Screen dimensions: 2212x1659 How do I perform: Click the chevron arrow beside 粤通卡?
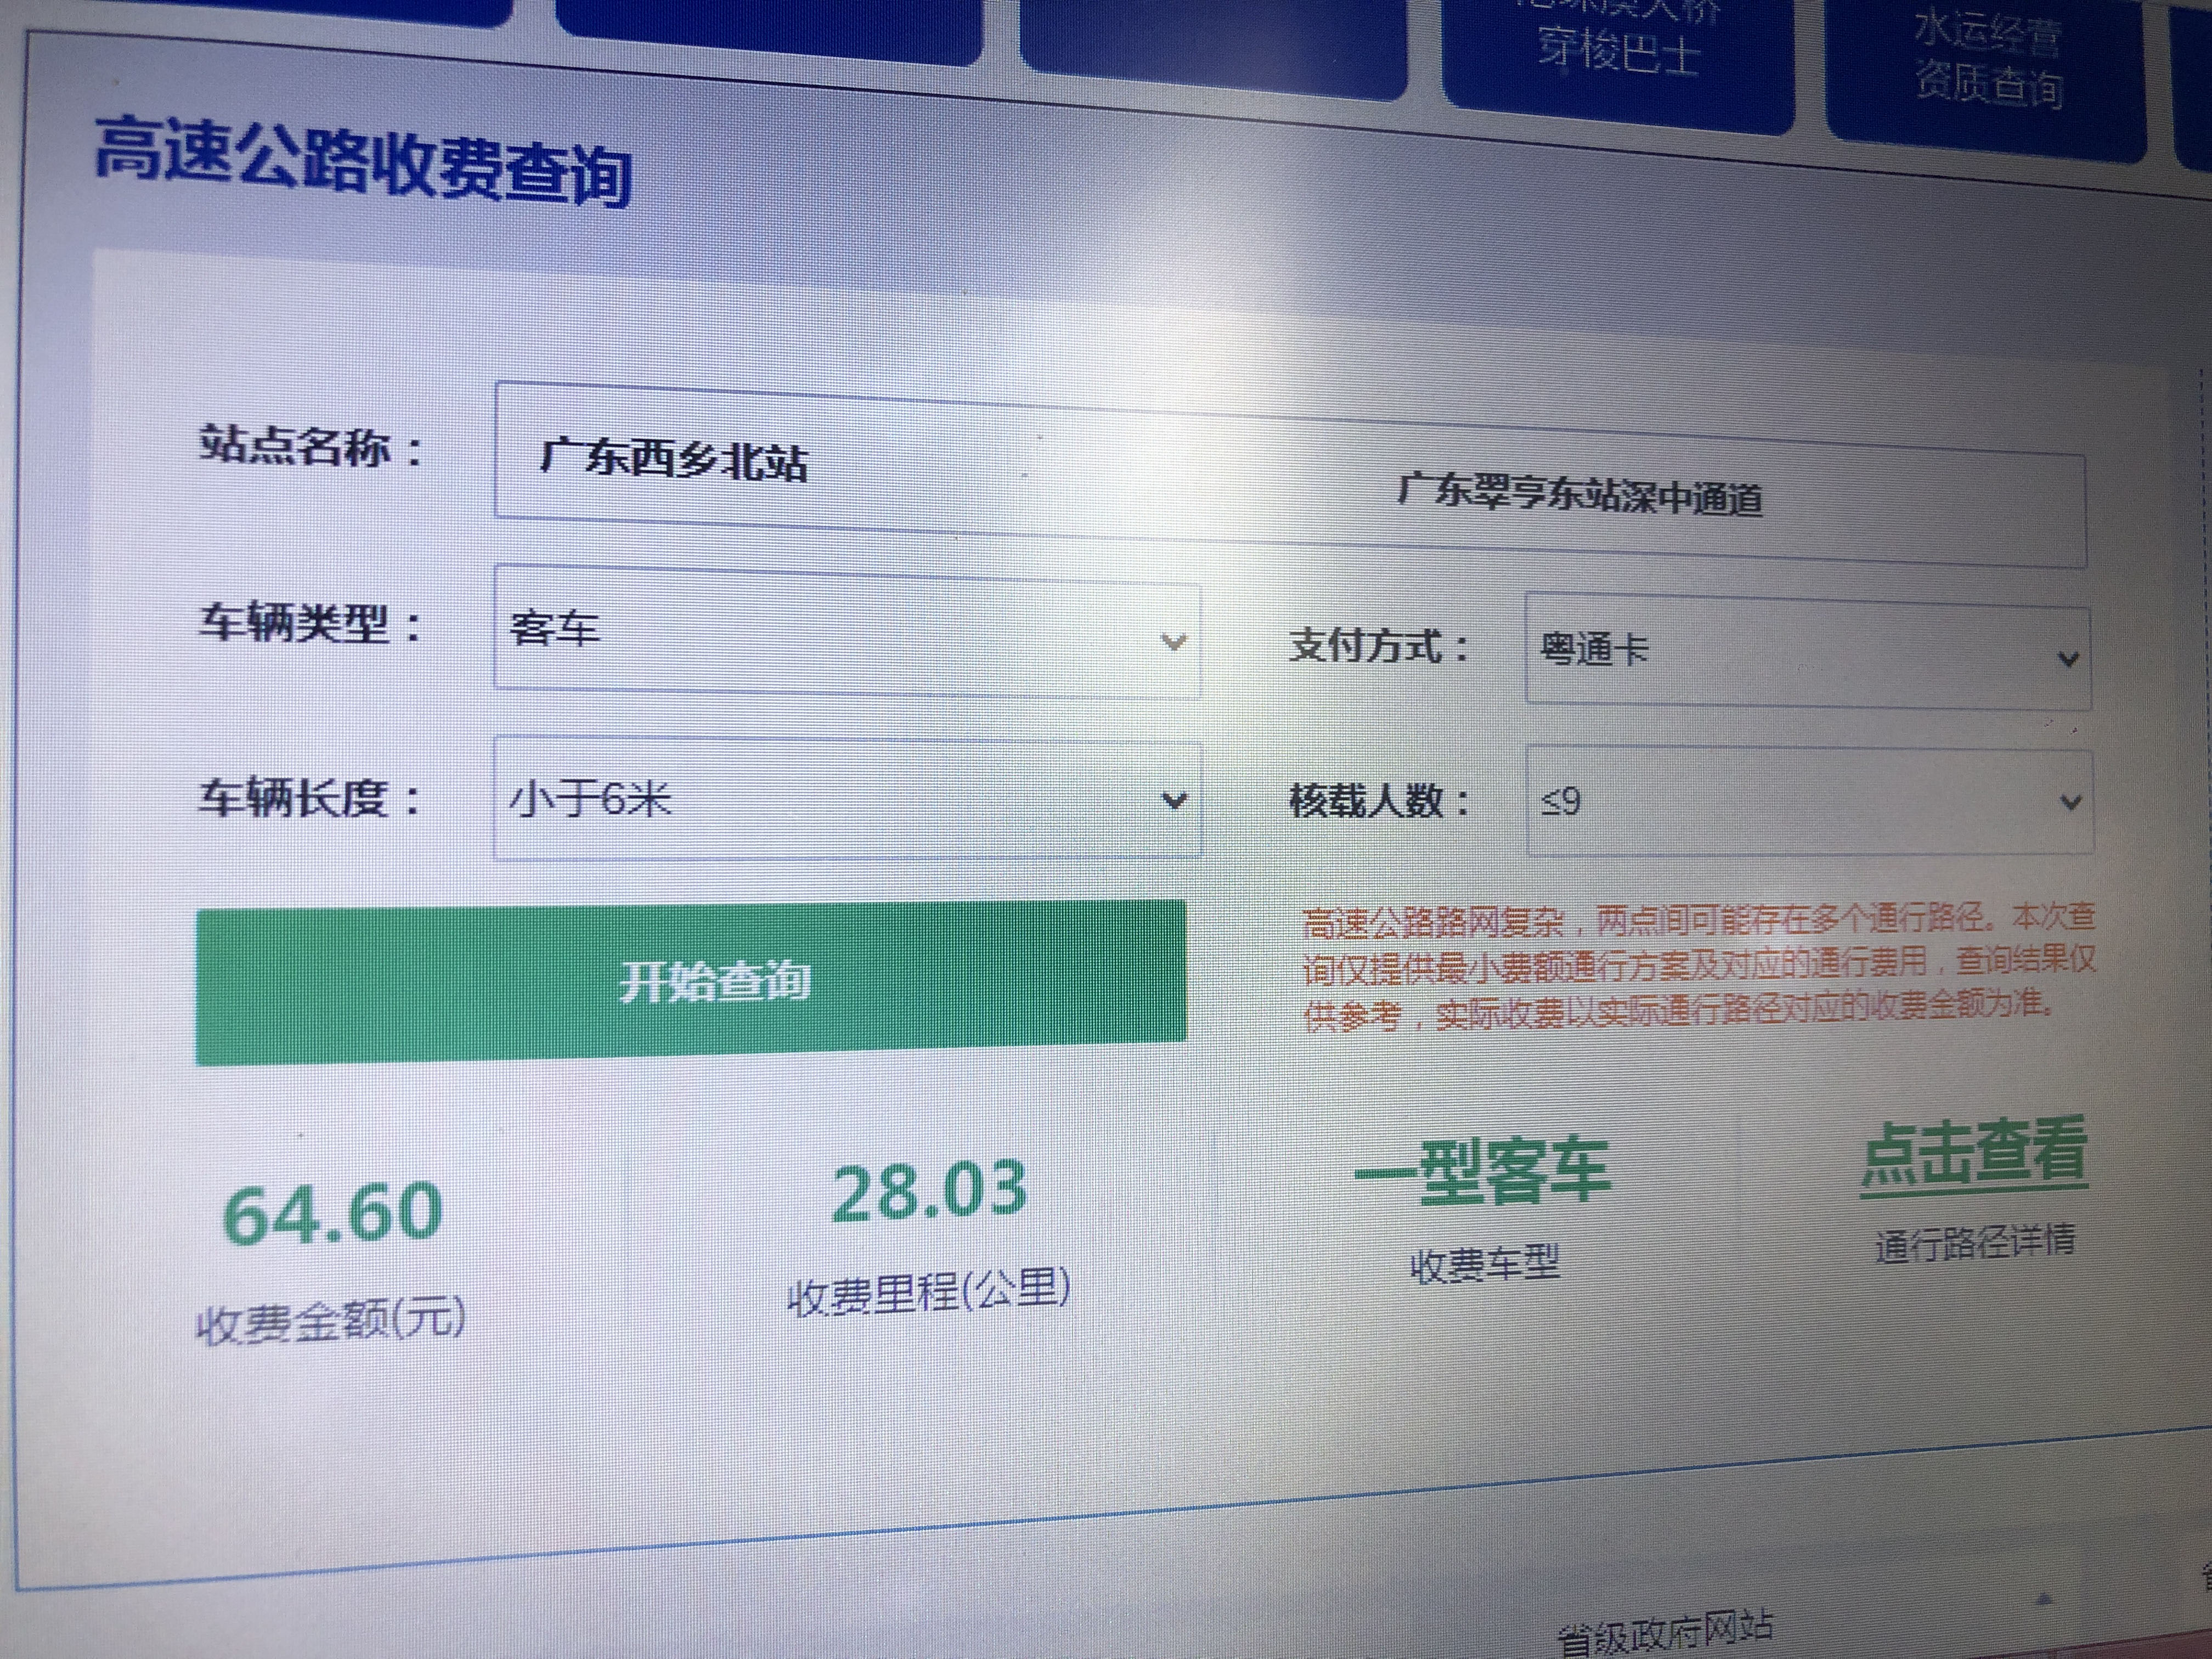[x=2068, y=660]
